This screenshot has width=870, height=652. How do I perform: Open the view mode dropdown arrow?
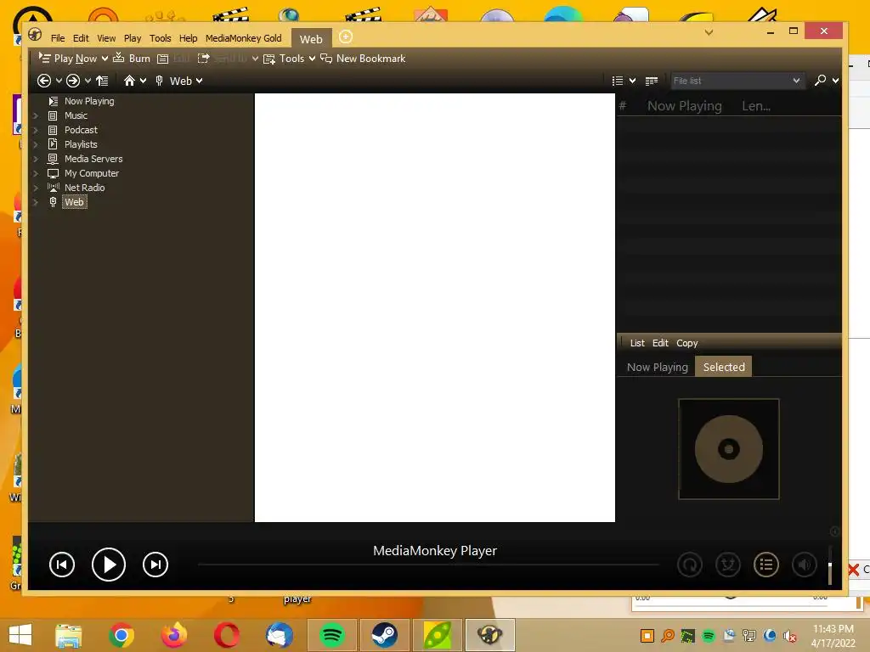tap(632, 81)
